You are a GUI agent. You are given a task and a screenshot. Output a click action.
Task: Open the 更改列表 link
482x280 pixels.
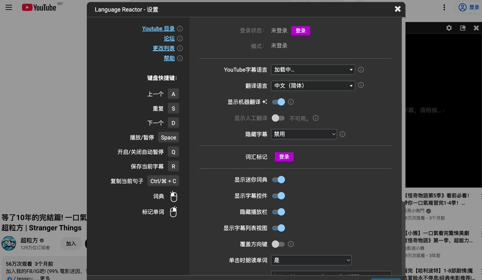(163, 48)
